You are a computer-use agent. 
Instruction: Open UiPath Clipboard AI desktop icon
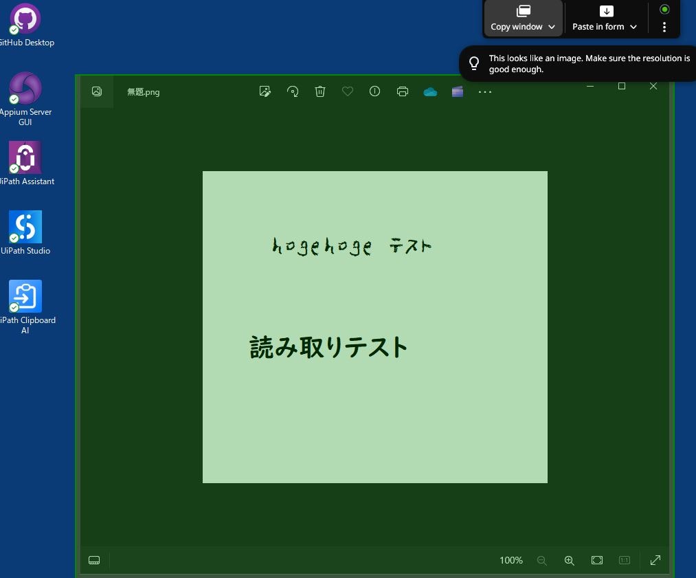click(x=25, y=307)
